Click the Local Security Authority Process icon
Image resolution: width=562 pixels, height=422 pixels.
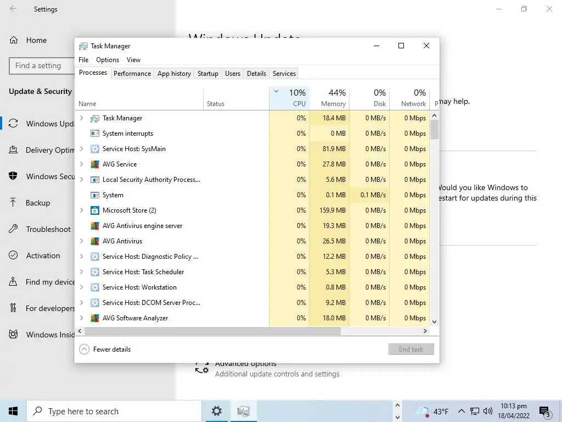click(x=94, y=180)
